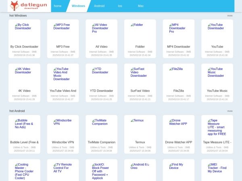Click more link for hot Android

tap(230, 111)
